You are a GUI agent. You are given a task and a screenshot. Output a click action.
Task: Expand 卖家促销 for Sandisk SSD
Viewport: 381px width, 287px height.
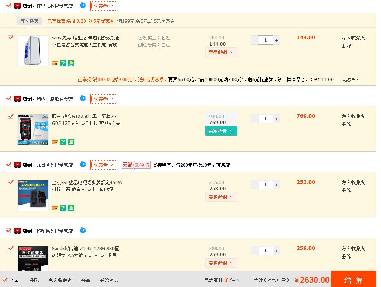[221, 263]
